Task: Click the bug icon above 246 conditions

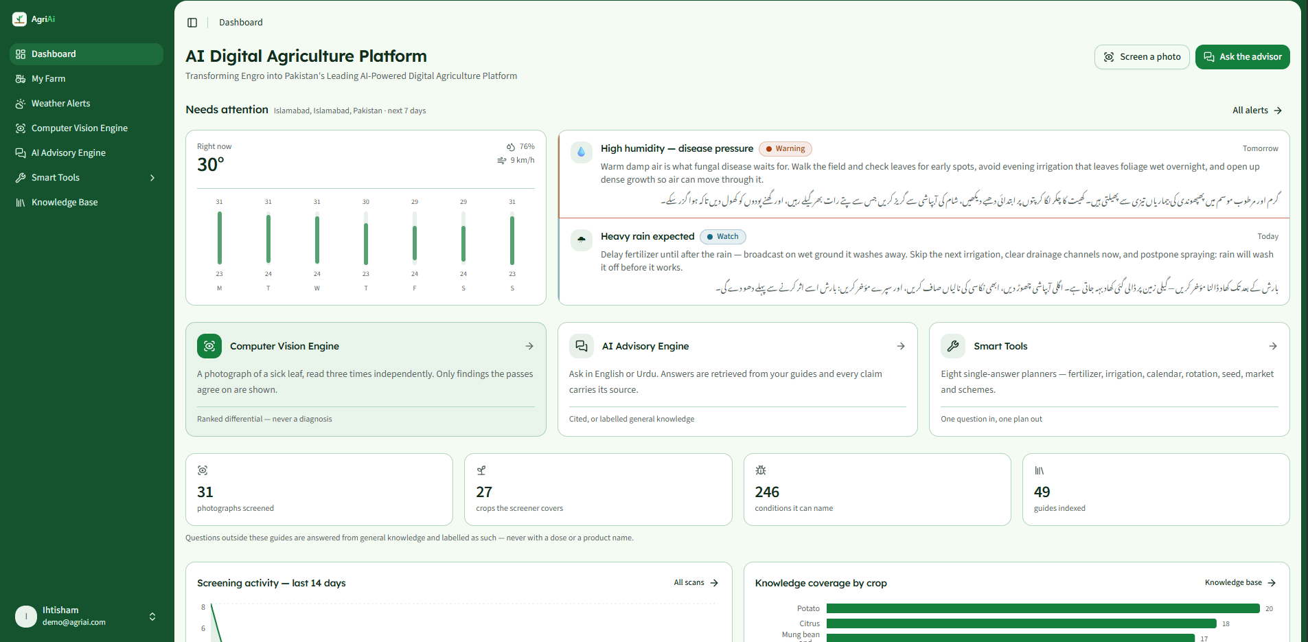Action: [761, 470]
